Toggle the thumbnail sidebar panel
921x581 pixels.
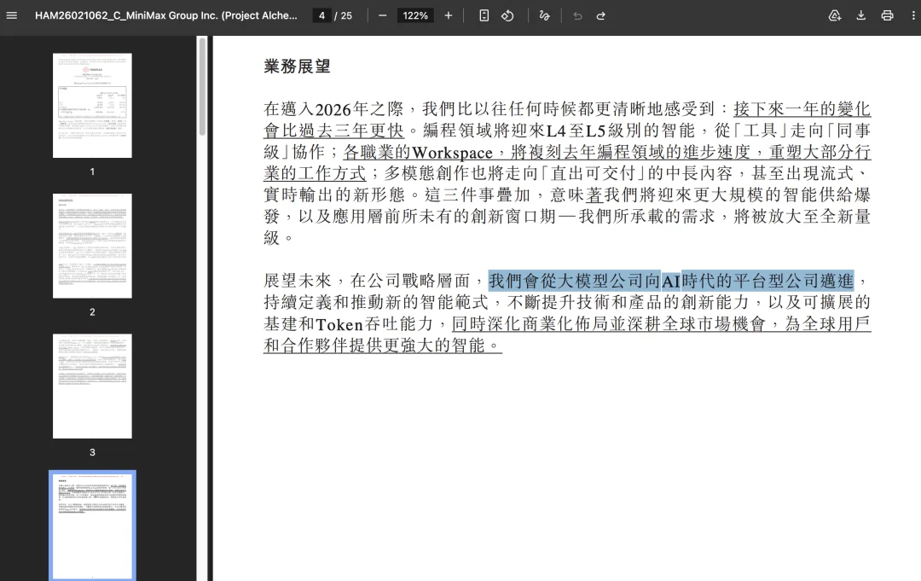(12, 15)
